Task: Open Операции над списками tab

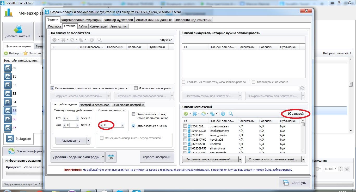Action: [x=193, y=20]
